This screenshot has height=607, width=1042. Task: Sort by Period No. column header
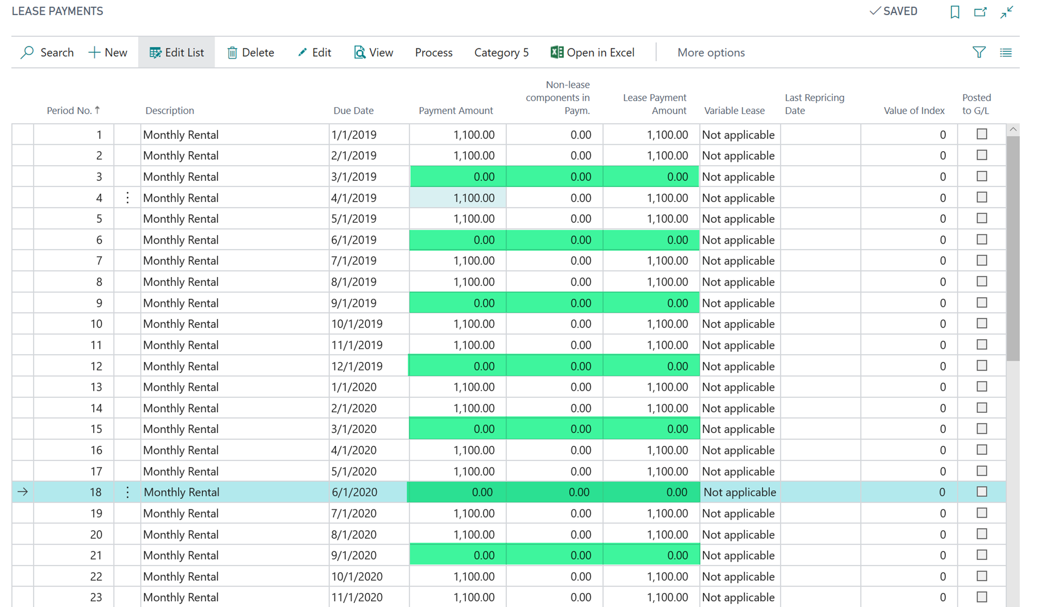coord(73,110)
